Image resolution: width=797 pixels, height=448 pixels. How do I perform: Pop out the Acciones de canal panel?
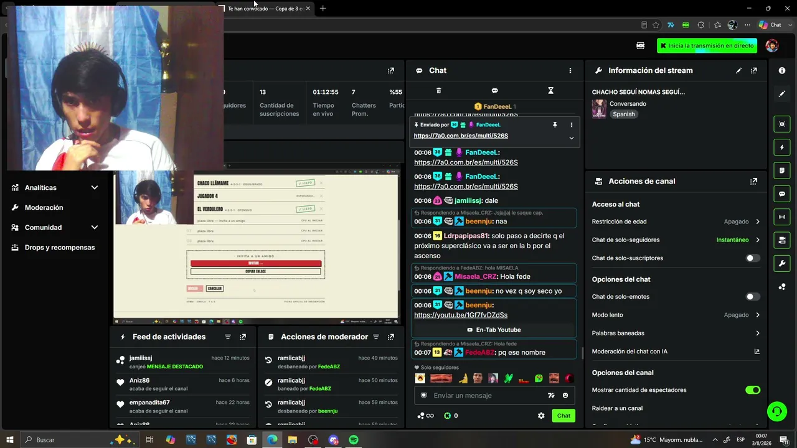[753, 182]
